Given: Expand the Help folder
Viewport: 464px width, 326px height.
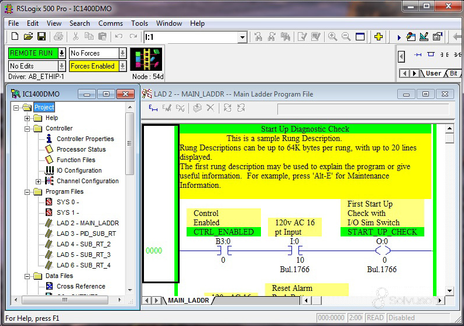Looking at the screenshot, I should 28,118.
